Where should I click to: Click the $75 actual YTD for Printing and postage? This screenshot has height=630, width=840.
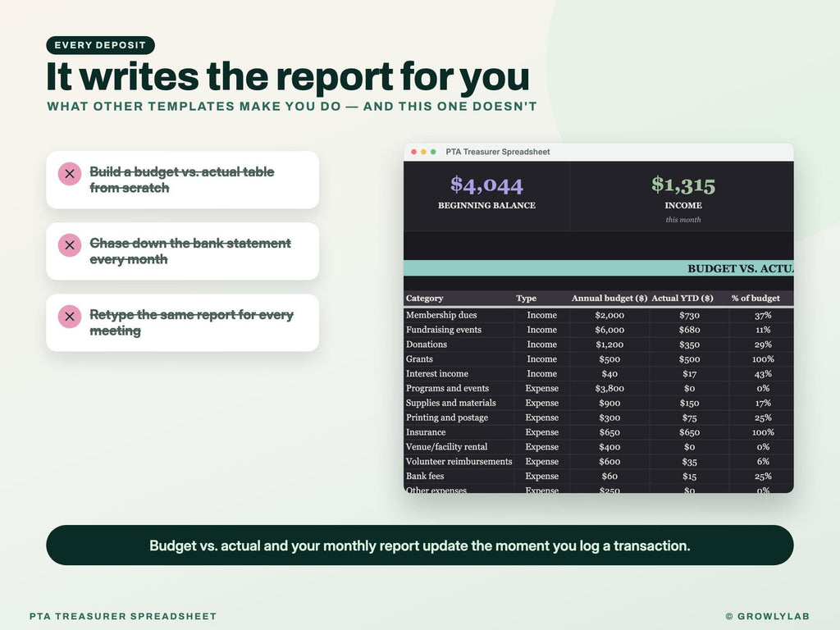tap(689, 418)
